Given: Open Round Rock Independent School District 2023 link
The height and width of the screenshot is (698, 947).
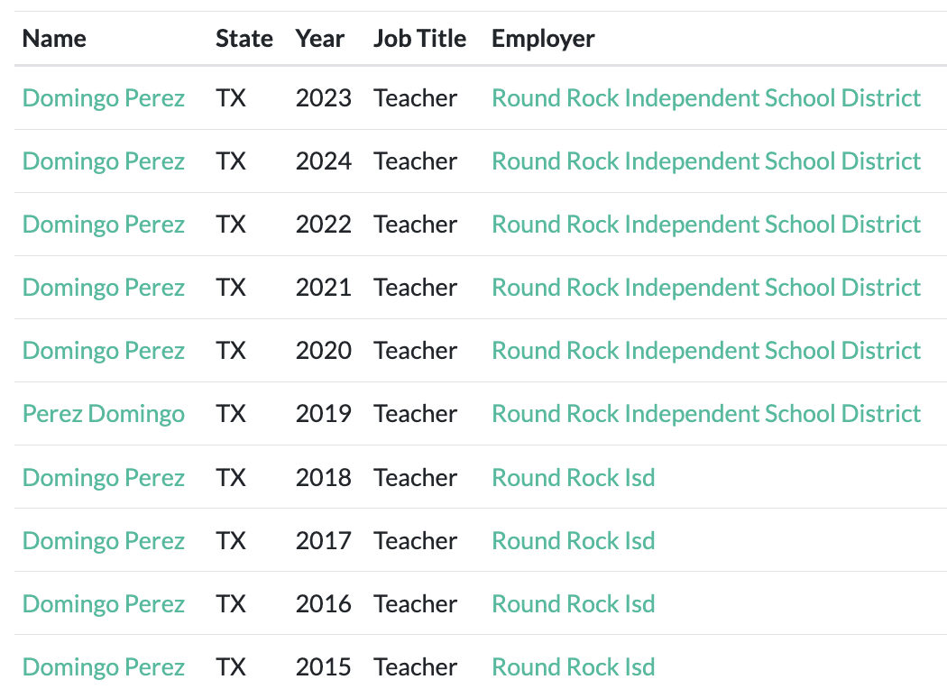Looking at the screenshot, I should click(705, 97).
